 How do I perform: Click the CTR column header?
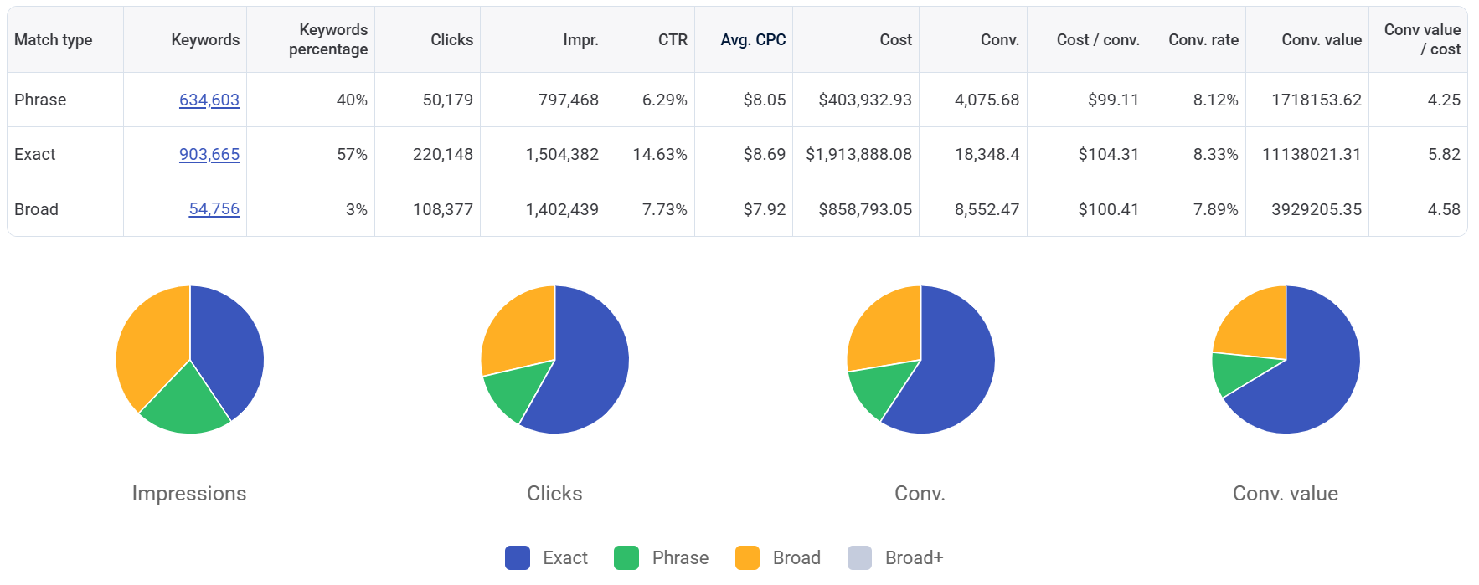[672, 39]
